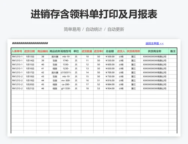Click product code cell 42
188x144 pixels.
(x=42, y=73)
